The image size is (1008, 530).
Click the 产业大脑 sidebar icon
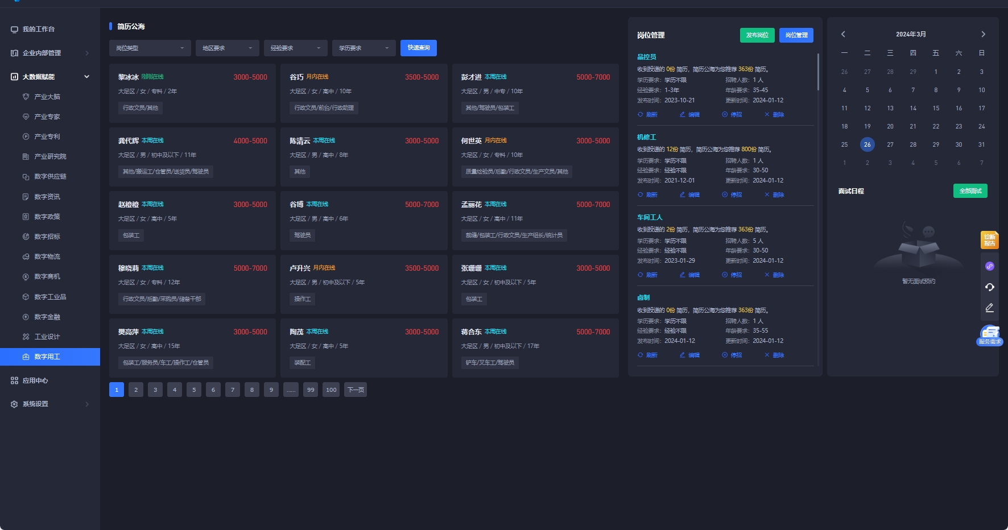26,97
